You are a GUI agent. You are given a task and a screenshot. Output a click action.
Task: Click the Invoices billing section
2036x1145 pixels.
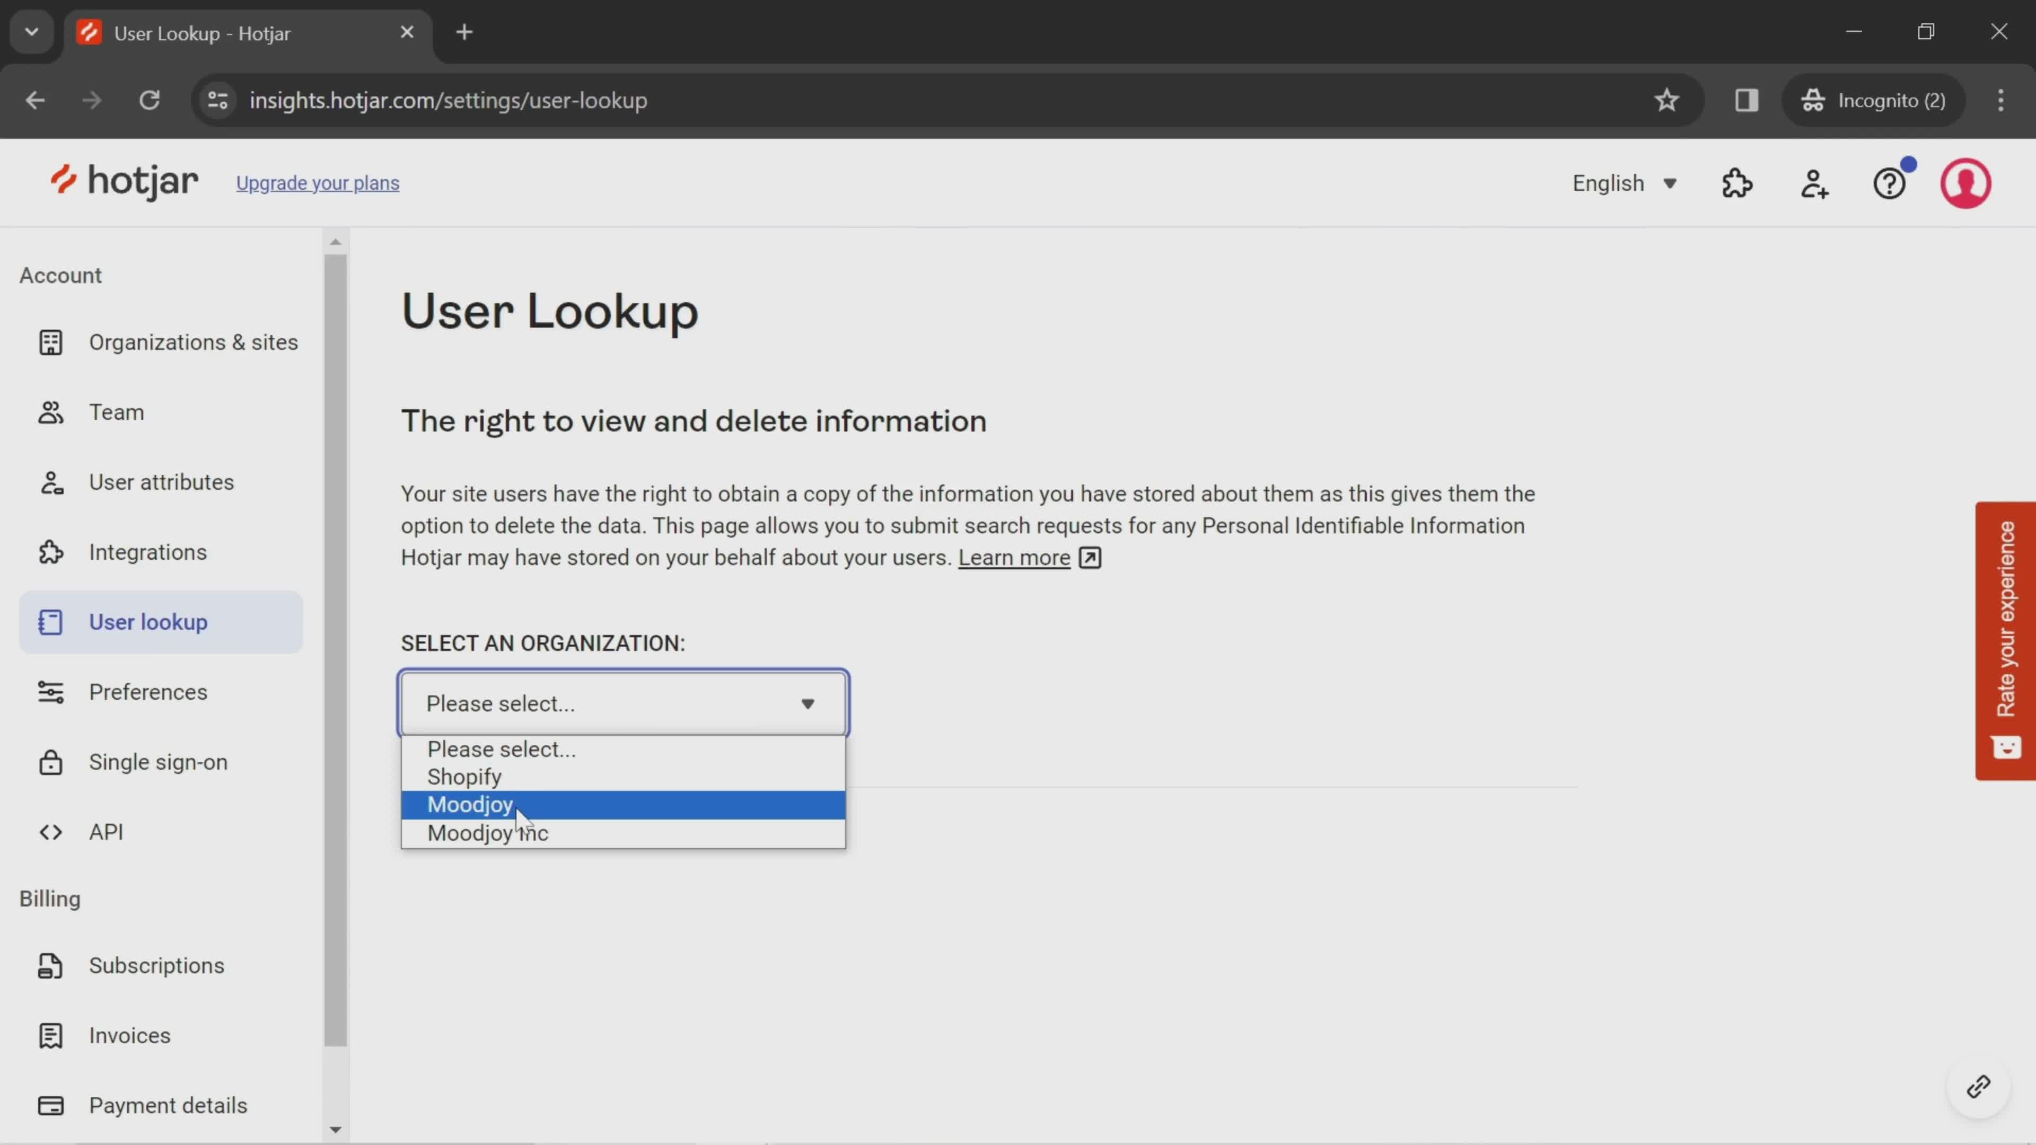coord(130,1035)
